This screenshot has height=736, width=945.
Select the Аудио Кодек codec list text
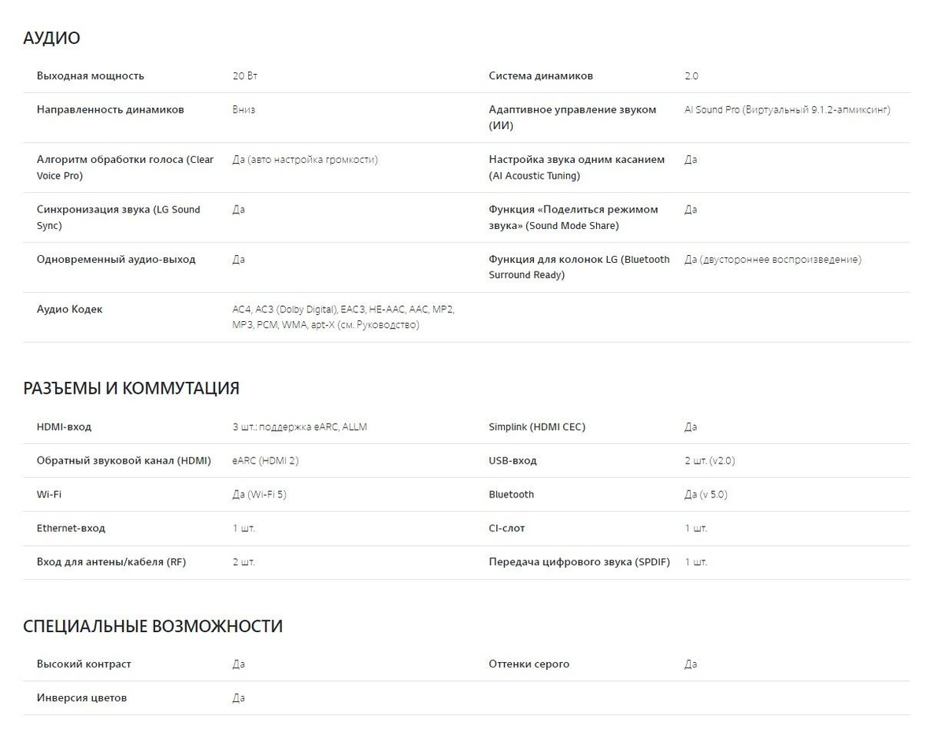pyautogui.click(x=343, y=317)
